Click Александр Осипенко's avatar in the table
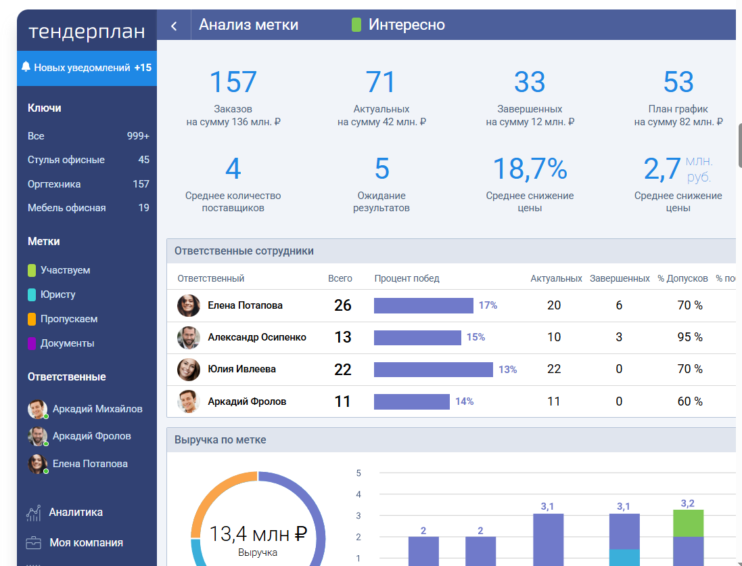Screen dimensions: 742x566 pos(188,337)
